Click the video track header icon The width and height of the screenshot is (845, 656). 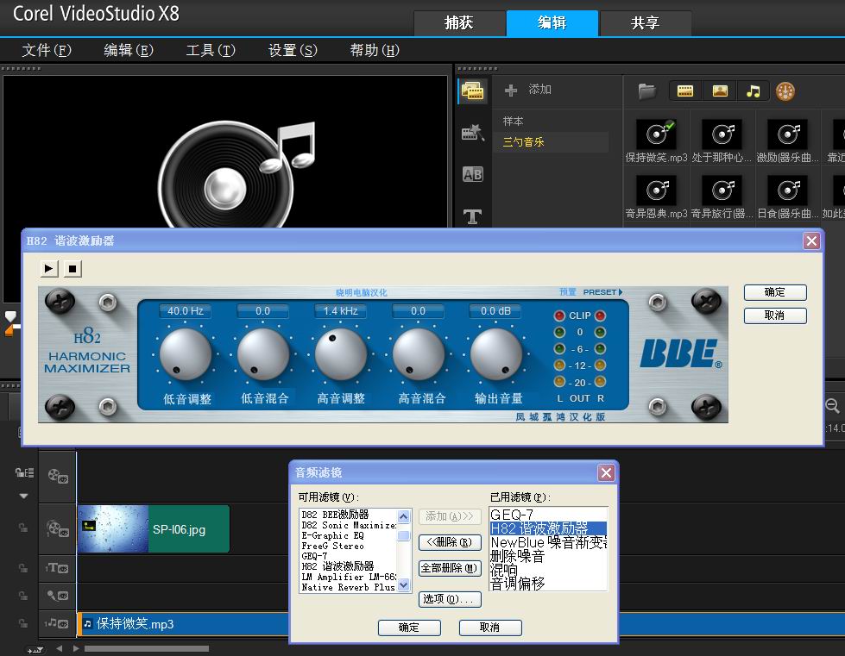pyautogui.click(x=57, y=476)
